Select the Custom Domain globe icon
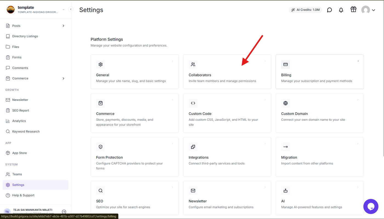 (x=286, y=103)
